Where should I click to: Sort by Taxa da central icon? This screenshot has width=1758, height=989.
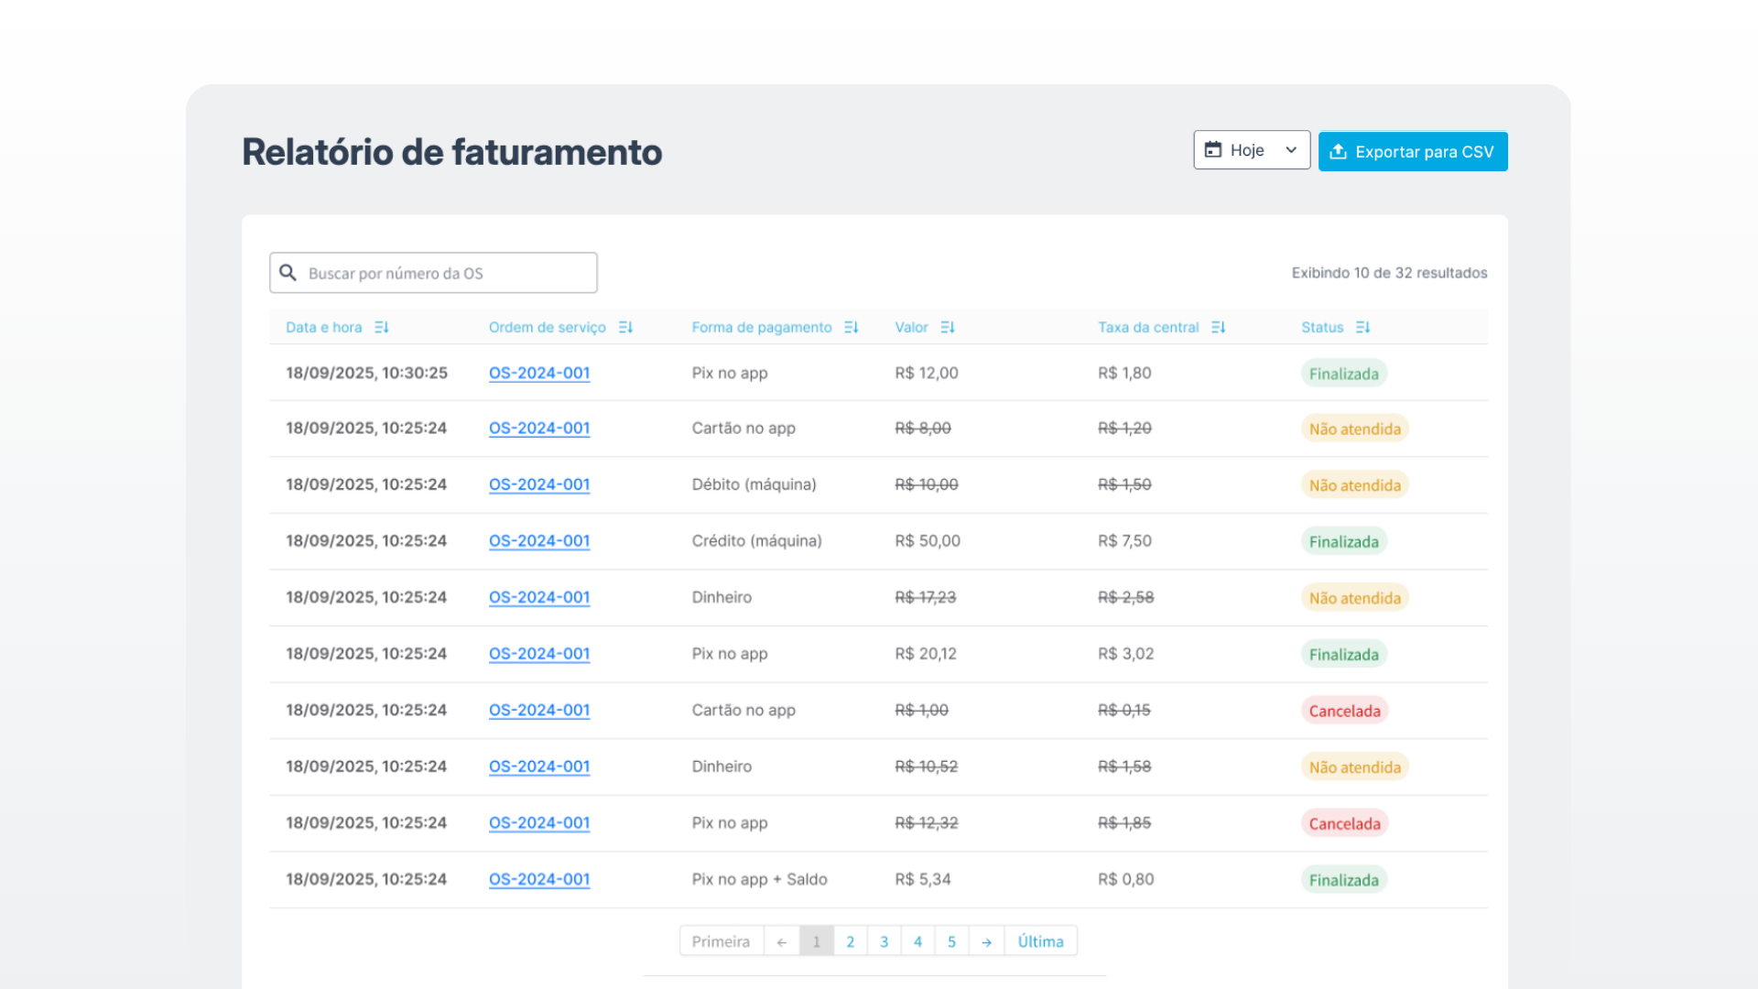1218,327
